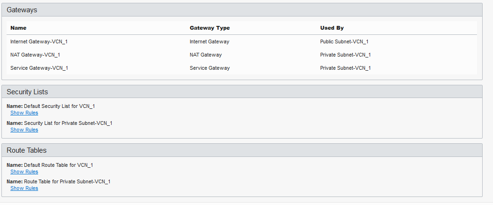Click the Default Security List for VCN_1 name
This screenshot has width=493, height=205.
pyautogui.click(x=59, y=106)
